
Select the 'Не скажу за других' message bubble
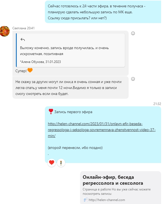coord(70,88)
